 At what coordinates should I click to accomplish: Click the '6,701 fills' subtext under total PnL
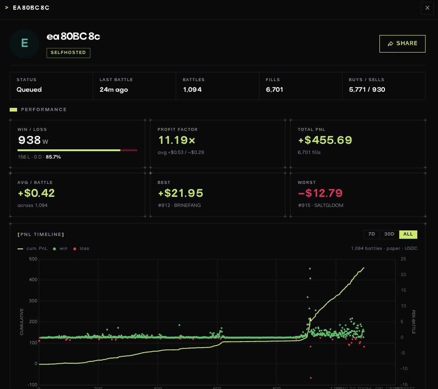309,152
